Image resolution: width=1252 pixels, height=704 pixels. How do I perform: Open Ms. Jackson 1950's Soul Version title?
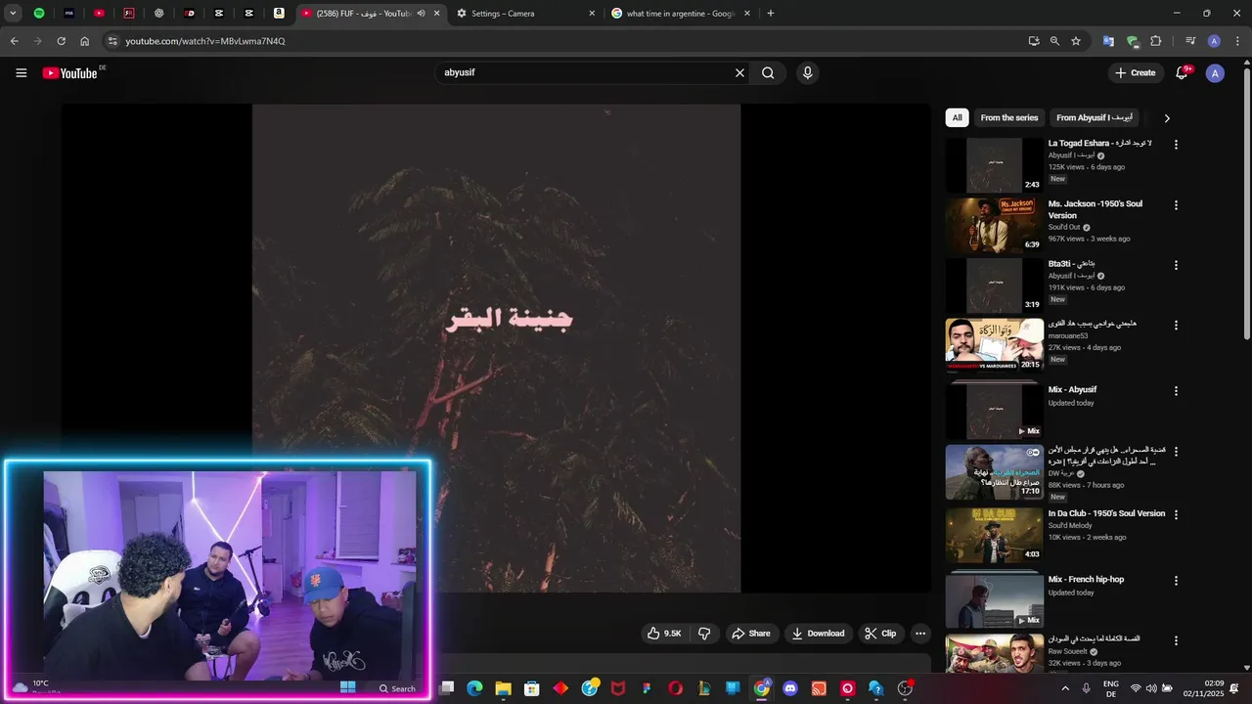1095,209
